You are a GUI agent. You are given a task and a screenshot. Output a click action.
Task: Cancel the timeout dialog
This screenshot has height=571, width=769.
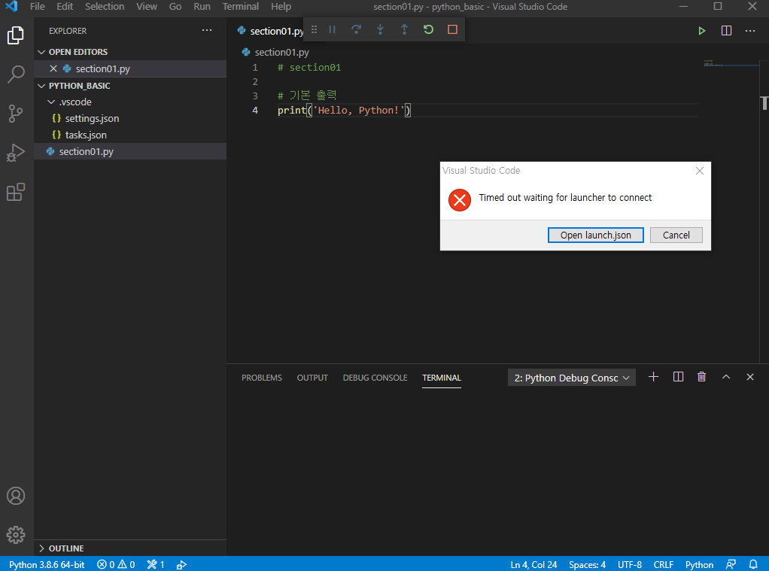pos(676,235)
